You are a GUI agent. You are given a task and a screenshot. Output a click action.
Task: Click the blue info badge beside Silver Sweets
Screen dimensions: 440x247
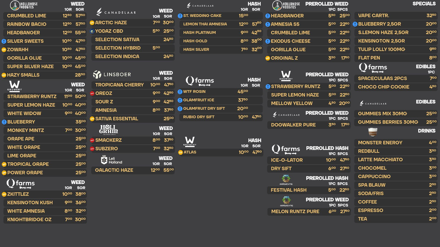[x=4, y=41]
